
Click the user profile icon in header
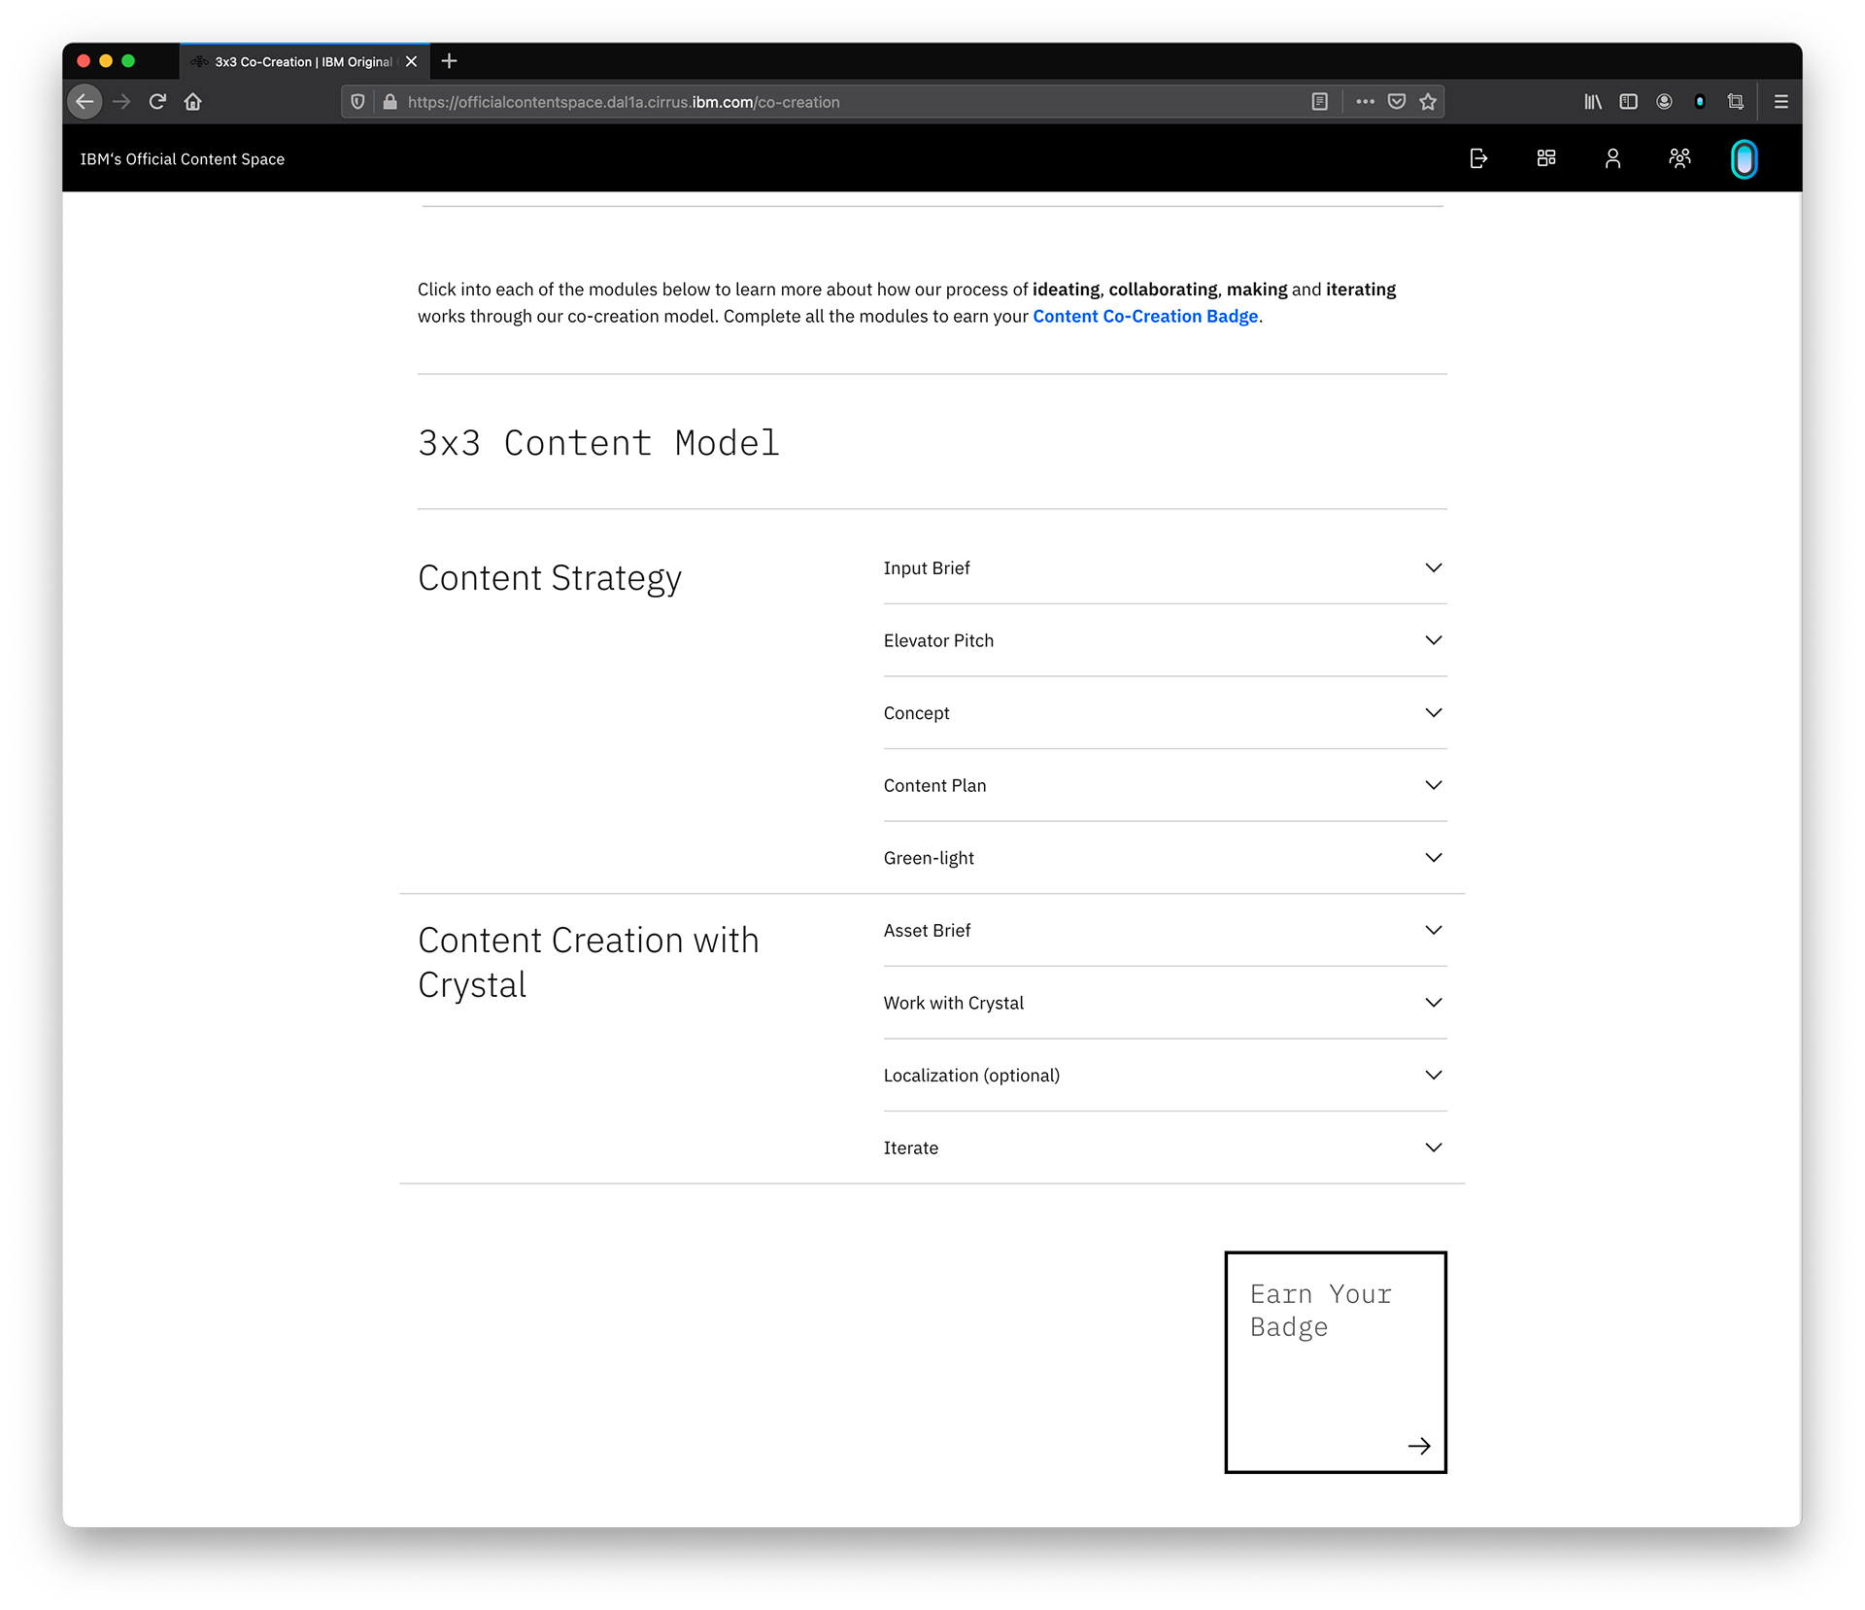click(x=1612, y=158)
